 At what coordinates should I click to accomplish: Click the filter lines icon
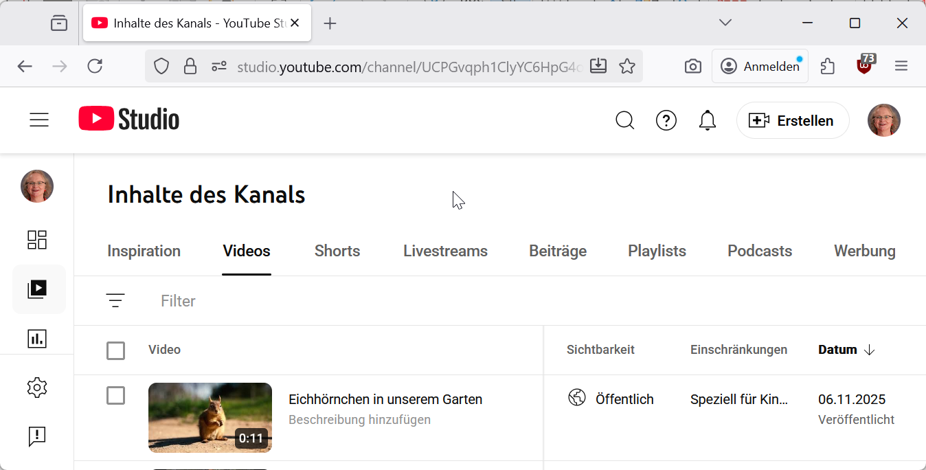coord(115,301)
